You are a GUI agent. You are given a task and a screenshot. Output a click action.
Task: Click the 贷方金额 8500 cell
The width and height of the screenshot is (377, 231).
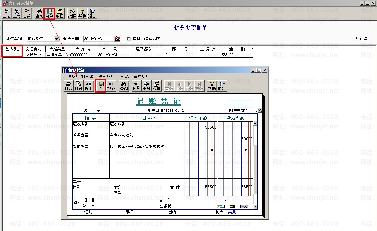click(236, 150)
